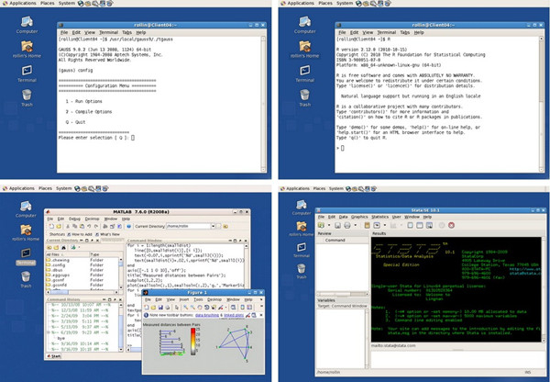The height and width of the screenshot is (382, 550).
Task: Open Applications menu above the GAUSS terminal
Action: (x=22, y=4)
